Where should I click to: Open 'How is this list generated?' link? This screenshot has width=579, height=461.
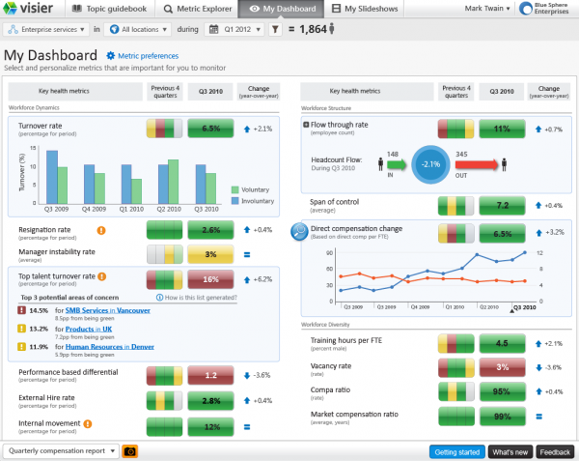(x=201, y=298)
